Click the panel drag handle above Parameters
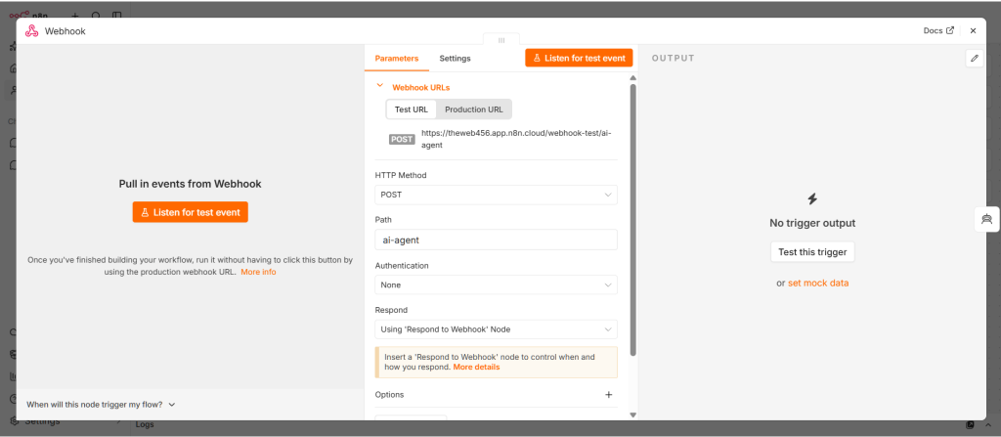Screen dimensions: 1001x437 tap(501, 40)
